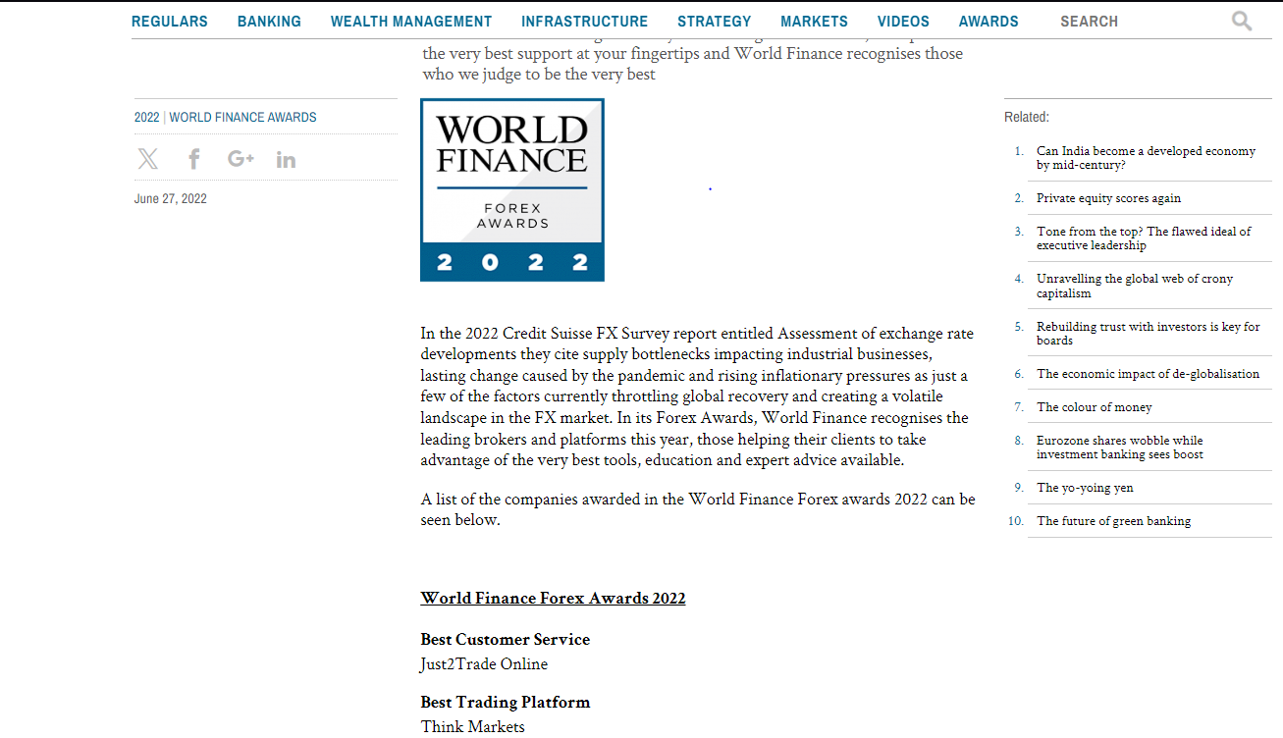Share article on X (Twitter)

click(x=148, y=159)
